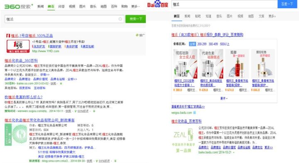The image size is (299, 163).
Task: Open 快照 for the blog.sina.com.cn result
Action: coord(90,161)
